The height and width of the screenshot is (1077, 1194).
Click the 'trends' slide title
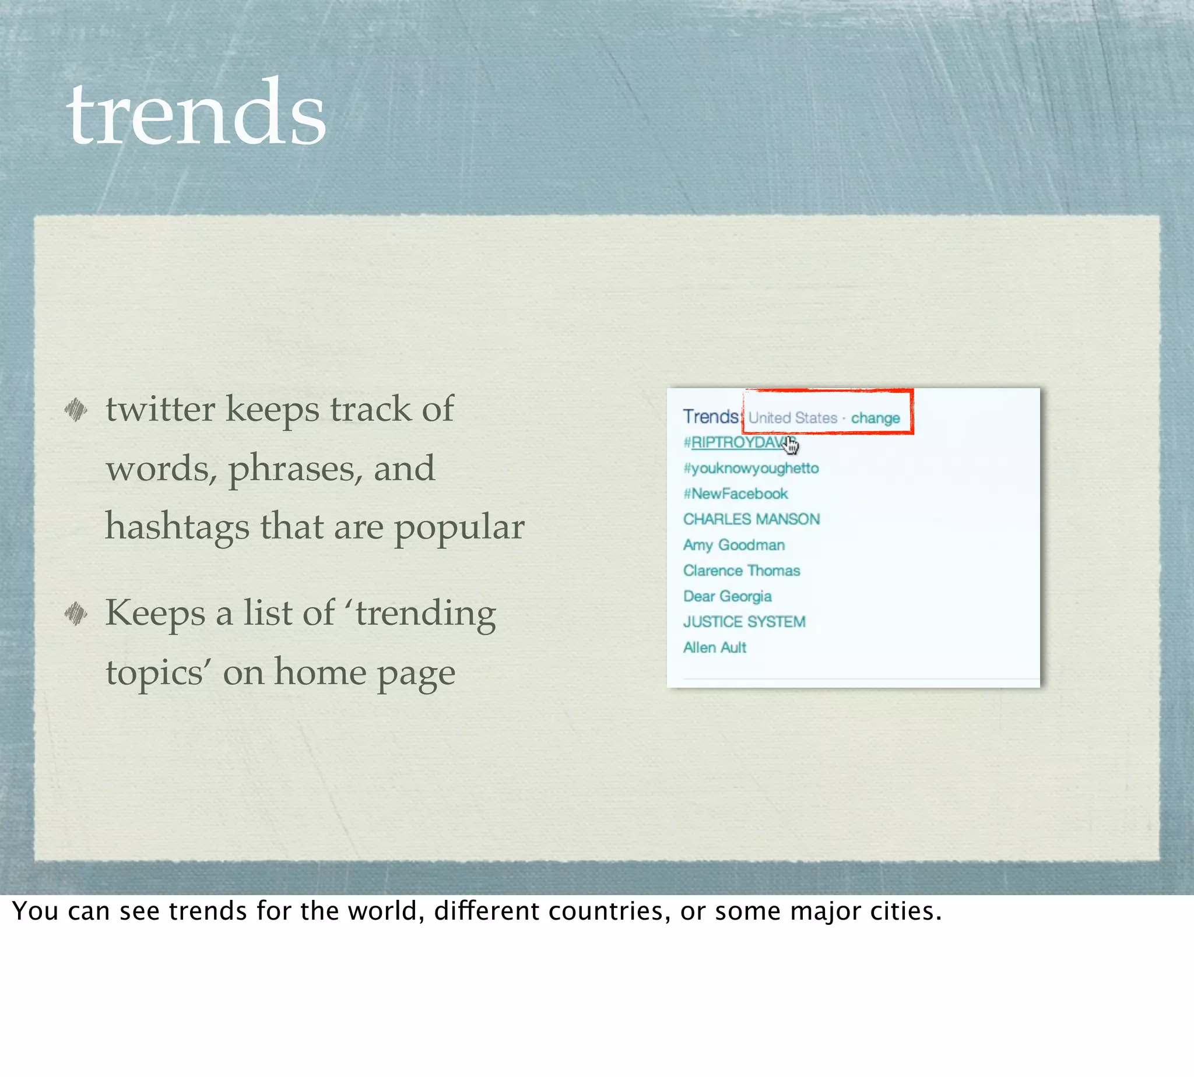[x=196, y=112]
